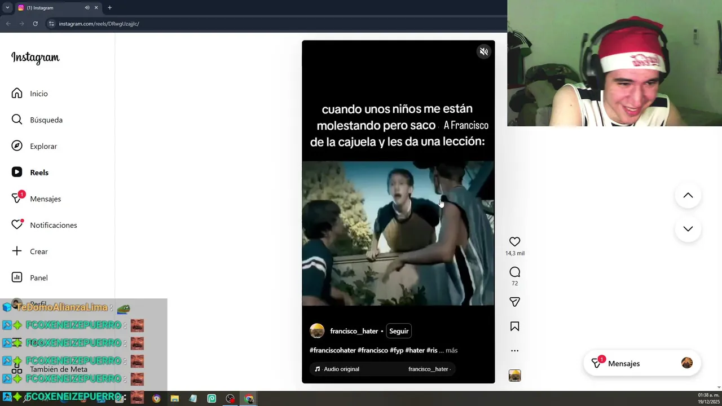Open Mensajes in the left sidebar
This screenshot has height=406, width=722.
tap(36, 198)
